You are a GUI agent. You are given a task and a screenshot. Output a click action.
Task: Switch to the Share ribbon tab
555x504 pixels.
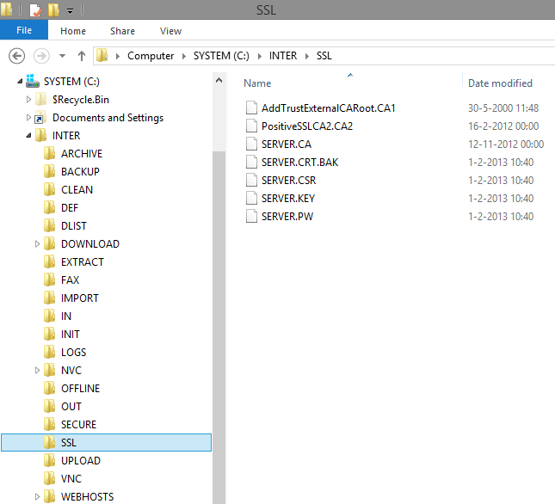pos(122,31)
